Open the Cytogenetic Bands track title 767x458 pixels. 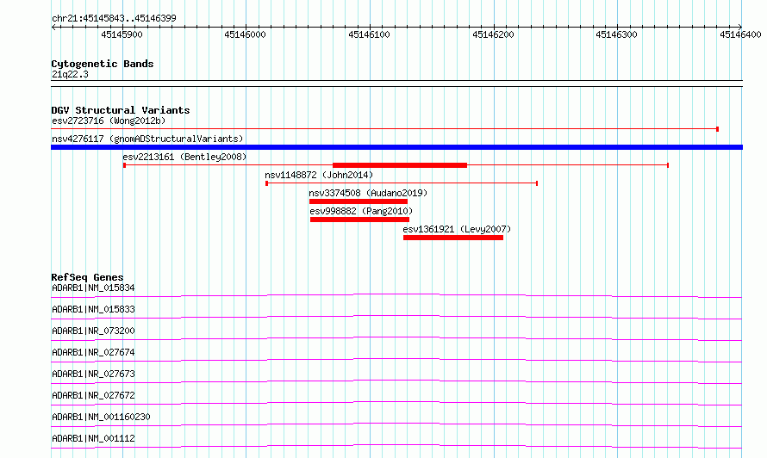click(x=103, y=64)
